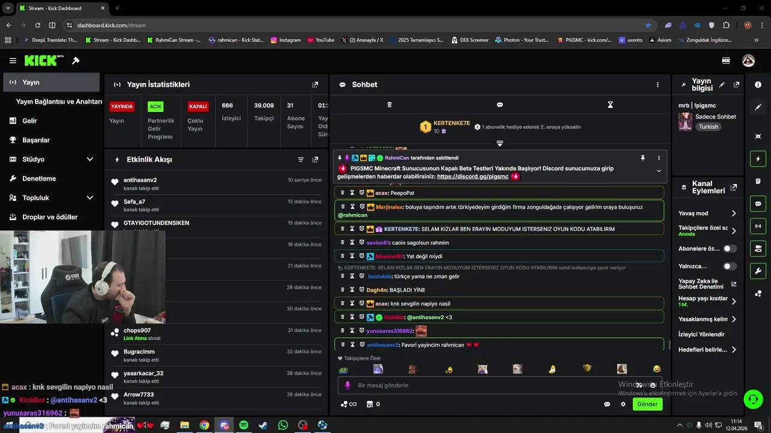Edit Yayın bilgisi with the pencil icon
Screen dimensions: 771x433
coord(722,85)
